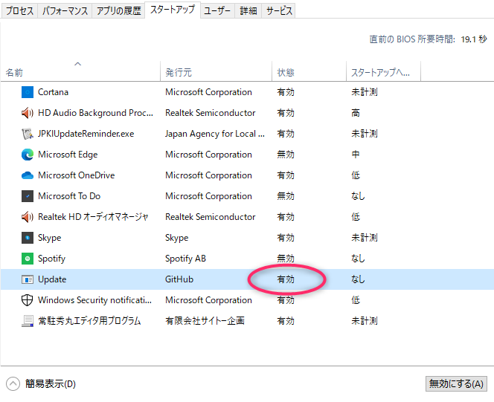The width and height of the screenshot is (494, 402).
Task: Sort by the 発行元 column header
Action: [216, 71]
